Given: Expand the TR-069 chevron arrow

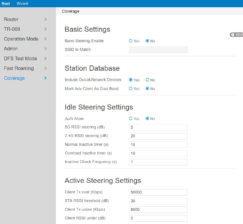Looking at the screenshot, I should coord(45,29).
